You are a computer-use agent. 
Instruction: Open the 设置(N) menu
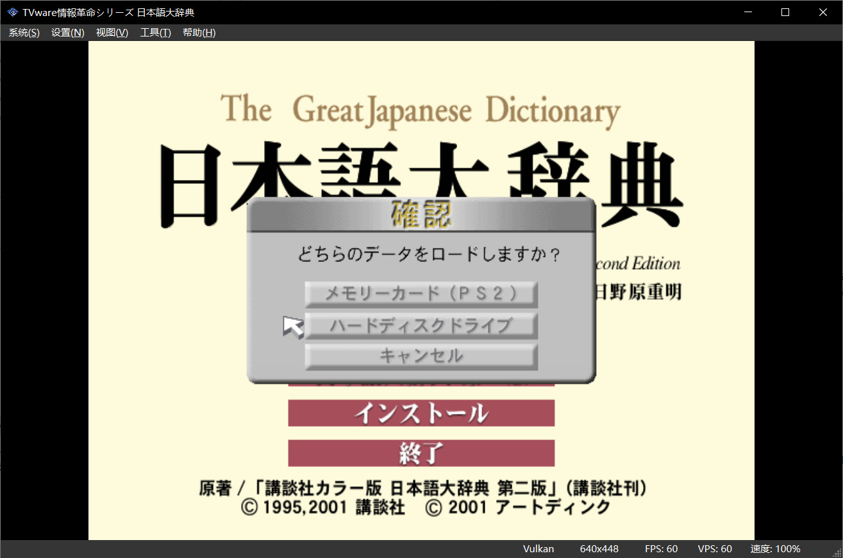coord(67,33)
